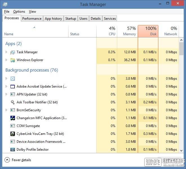
Task: Click the Fewer details arrow icon
Action: [7, 160]
